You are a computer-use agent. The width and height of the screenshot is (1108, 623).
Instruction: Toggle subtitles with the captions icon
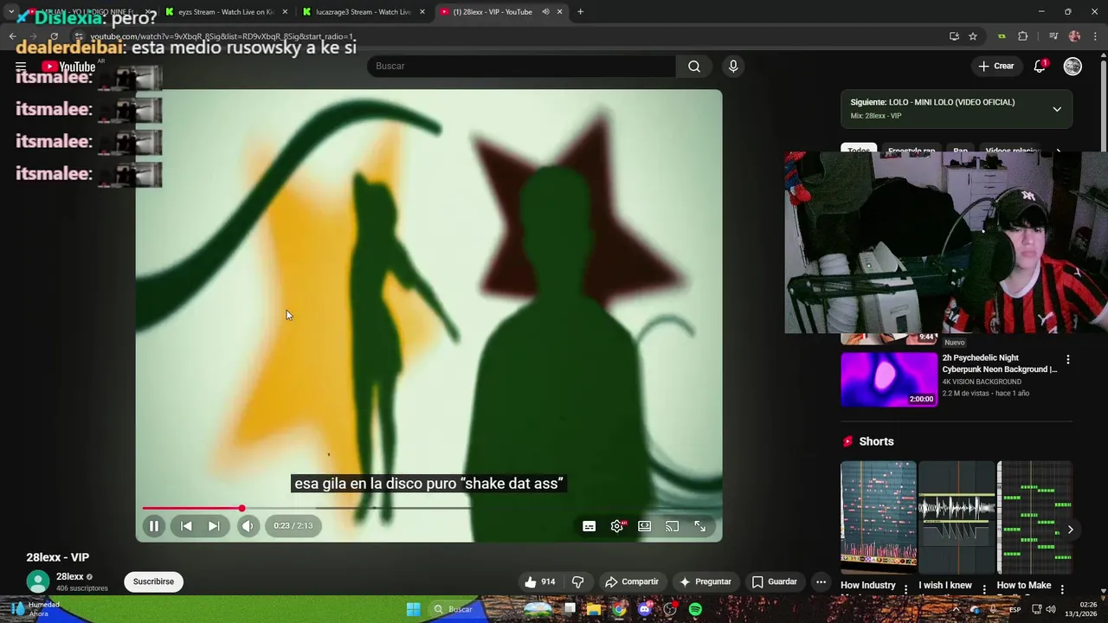(589, 526)
